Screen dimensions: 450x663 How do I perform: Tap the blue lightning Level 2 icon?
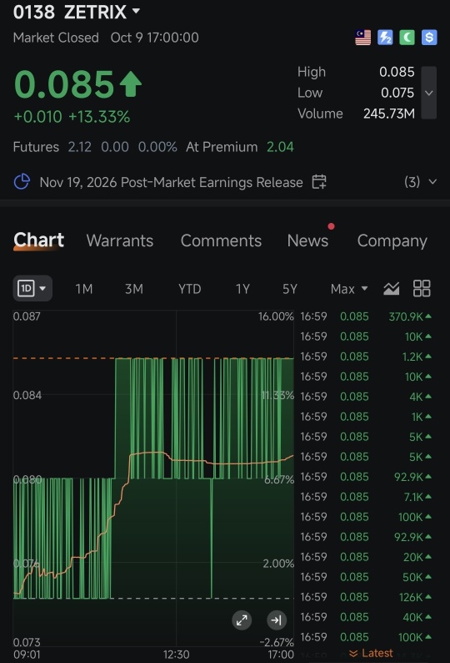coord(385,38)
